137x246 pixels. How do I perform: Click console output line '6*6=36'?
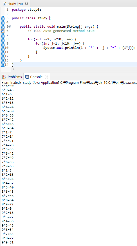tap(8, 115)
